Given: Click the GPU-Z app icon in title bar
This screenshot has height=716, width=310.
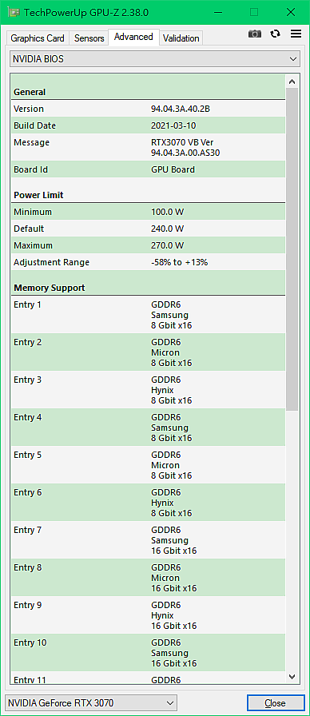Looking at the screenshot, I should tap(12, 12).
